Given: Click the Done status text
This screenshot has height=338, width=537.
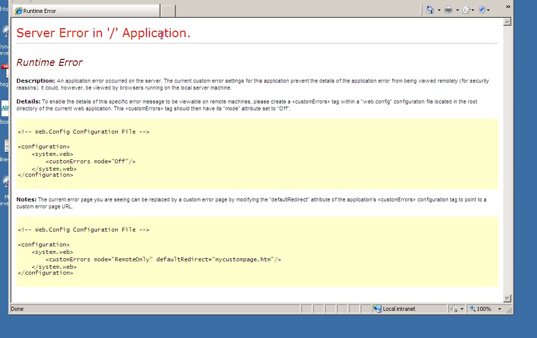Looking at the screenshot, I should click(17, 309).
